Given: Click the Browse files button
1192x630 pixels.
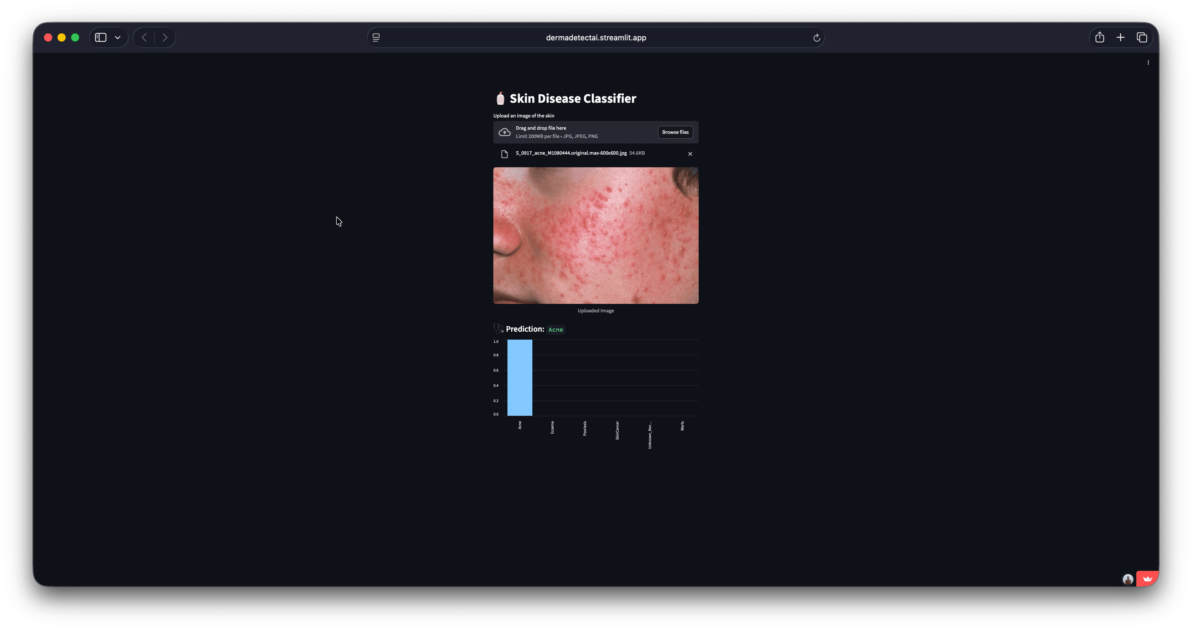Looking at the screenshot, I should coord(675,132).
